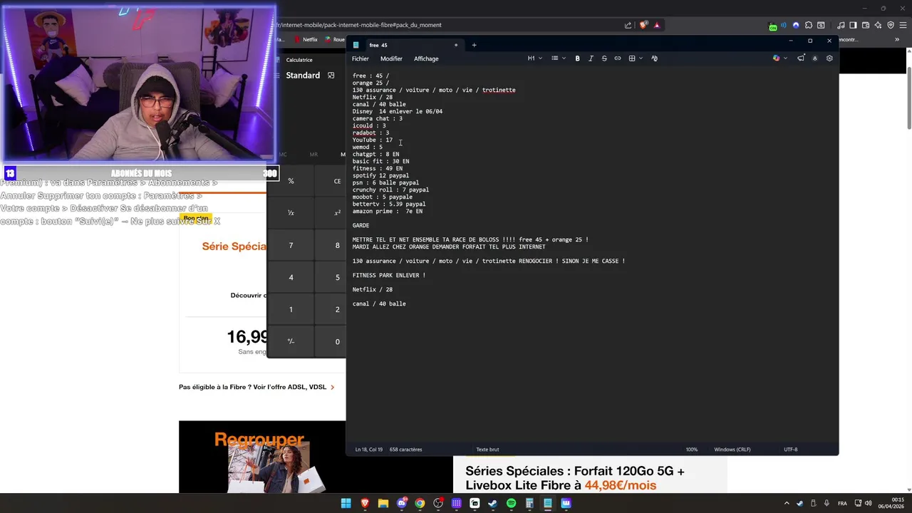The height and width of the screenshot is (513, 912).
Task: Insert a hyperlink via the link icon
Action: pyautogui.click(x=618, y=58)
